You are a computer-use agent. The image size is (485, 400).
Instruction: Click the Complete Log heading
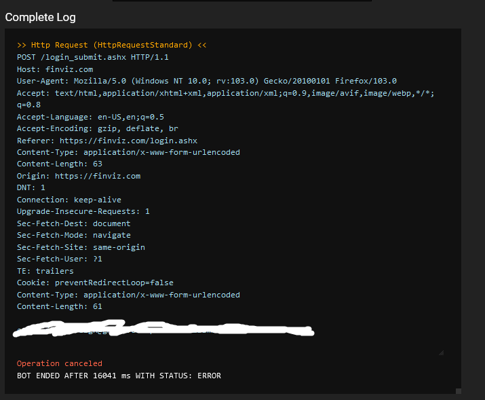point(40,18)
